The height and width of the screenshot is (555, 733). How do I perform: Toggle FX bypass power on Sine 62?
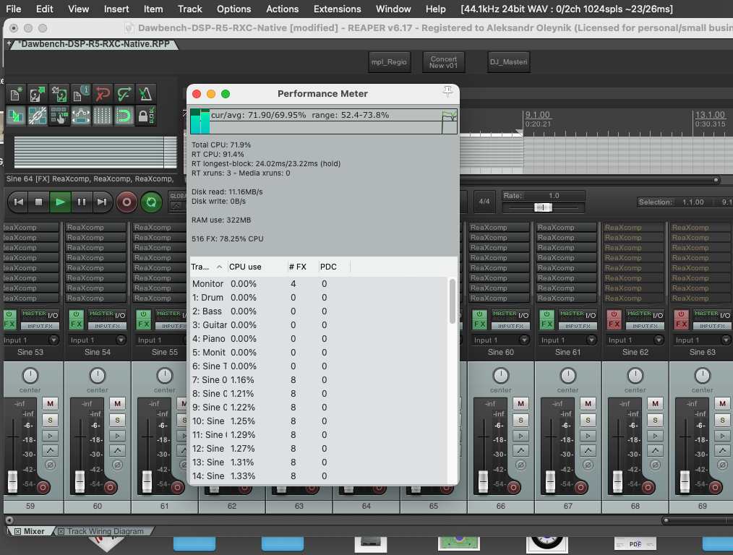click(614, 314)
